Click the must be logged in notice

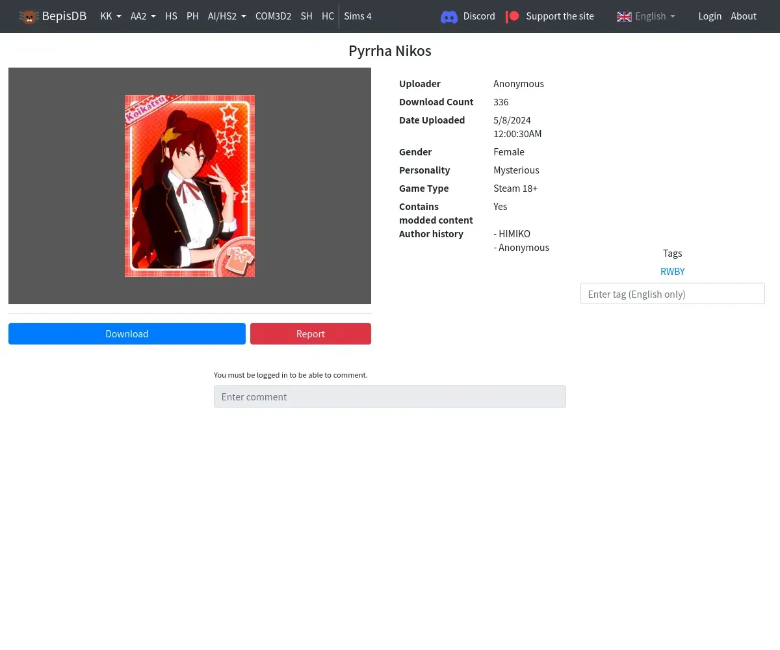291,375
